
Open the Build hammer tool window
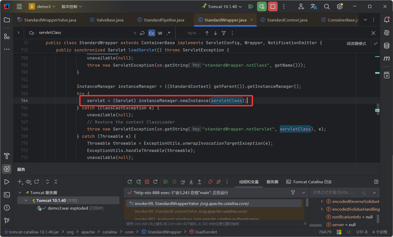7,156
